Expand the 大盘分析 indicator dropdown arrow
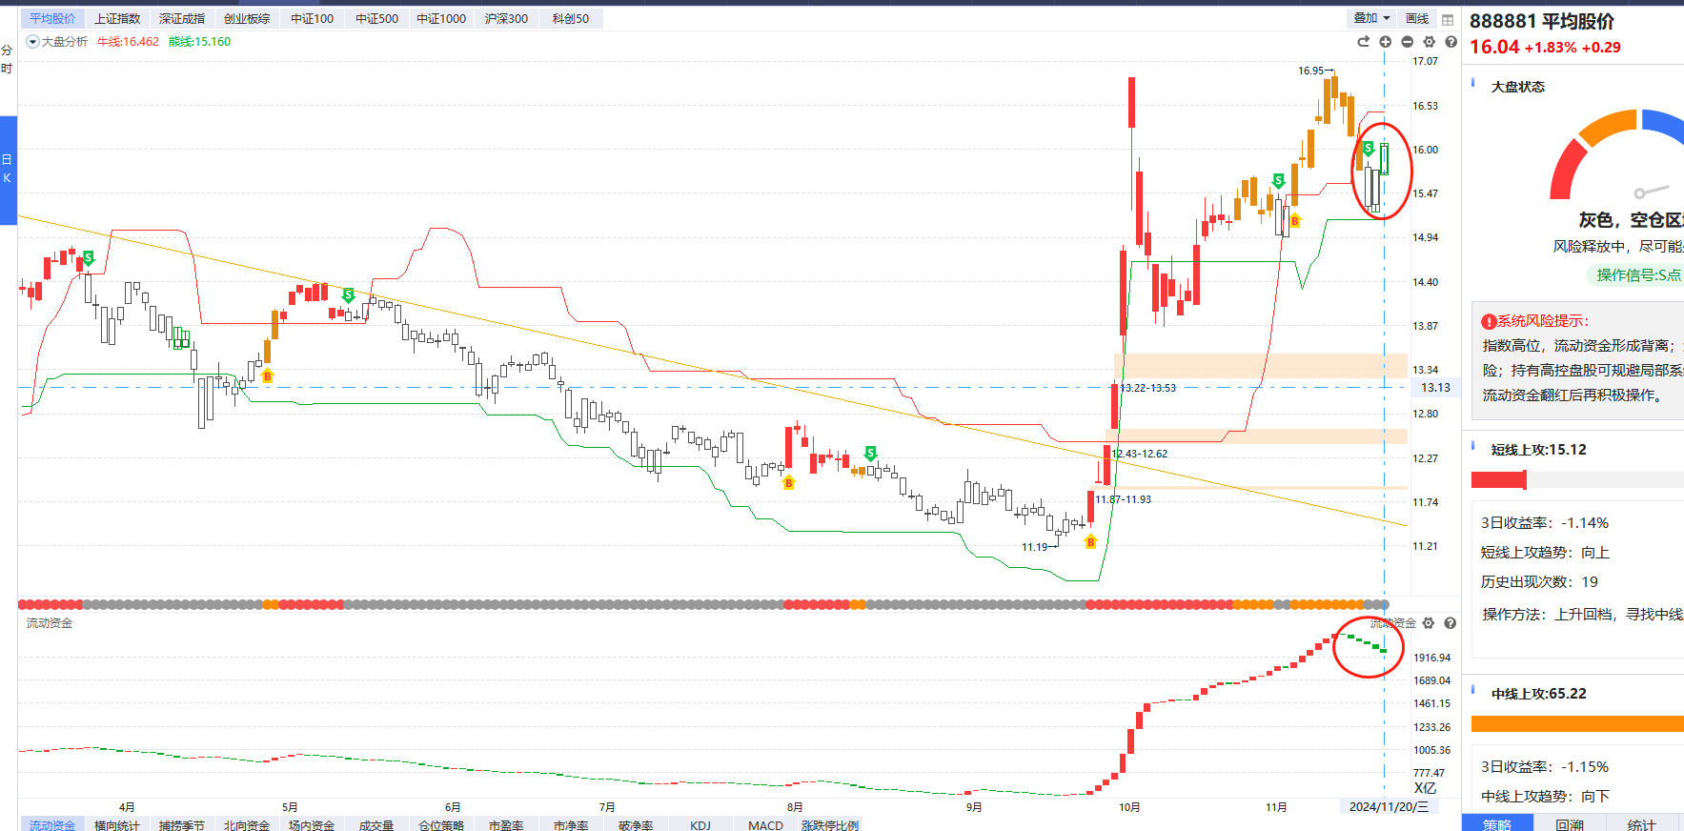 (x=32, y=42)
